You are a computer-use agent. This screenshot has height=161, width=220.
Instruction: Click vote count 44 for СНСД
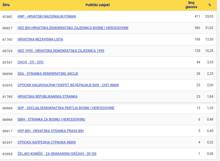pyautogui.click(x=198, y=62)
